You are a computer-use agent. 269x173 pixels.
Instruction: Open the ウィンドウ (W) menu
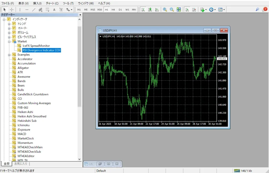pyautogui.click(x=86, y=3)
